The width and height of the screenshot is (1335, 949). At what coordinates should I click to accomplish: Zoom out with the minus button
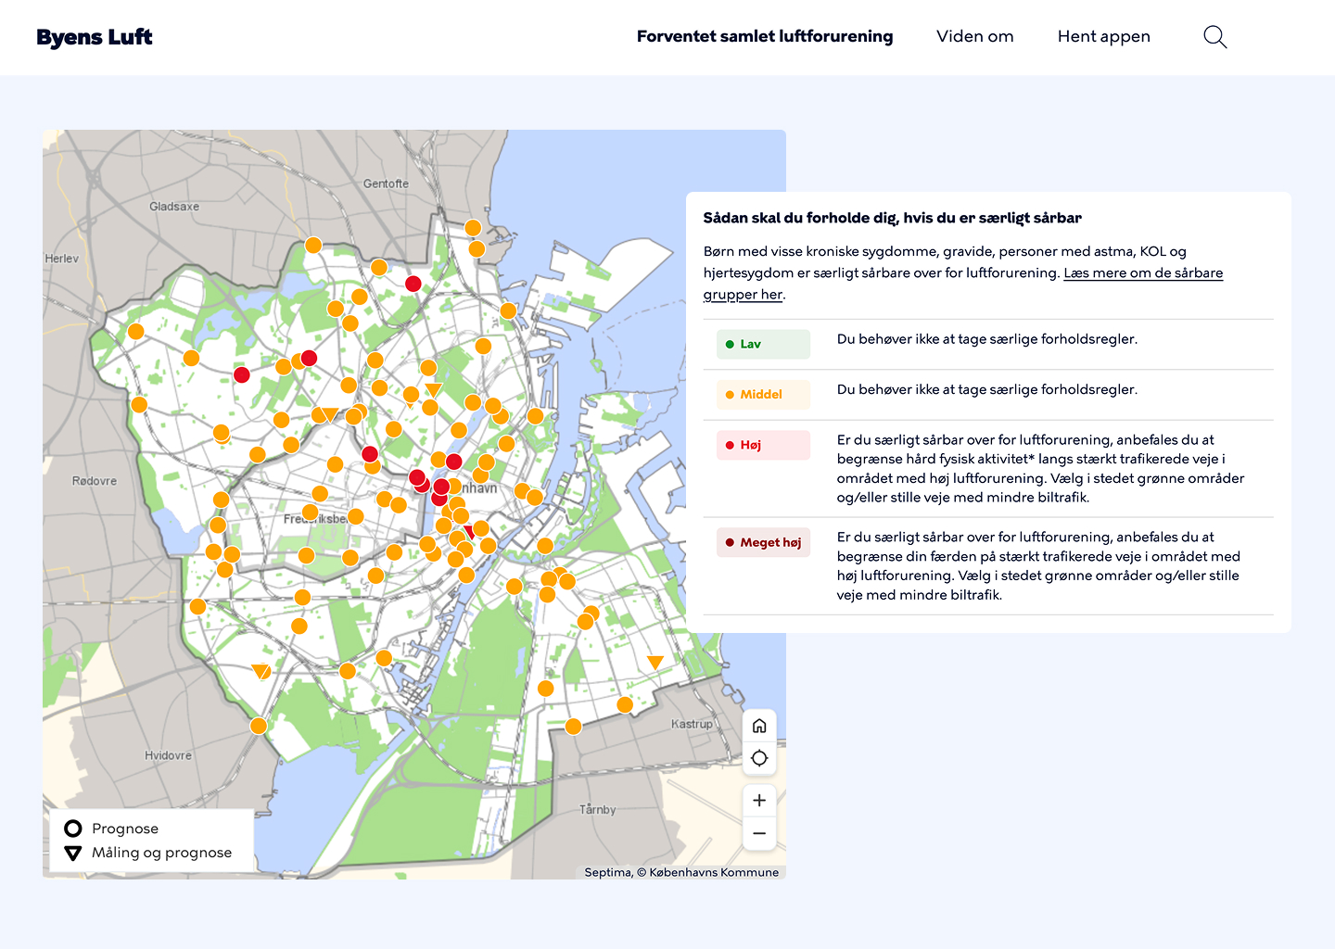point(759,833)
